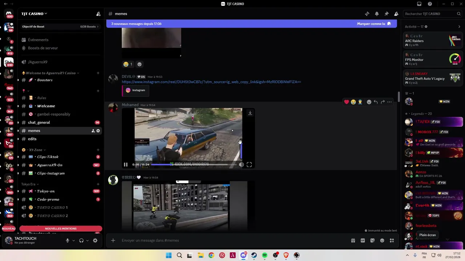Open Windows Start menu

point(169,256)
